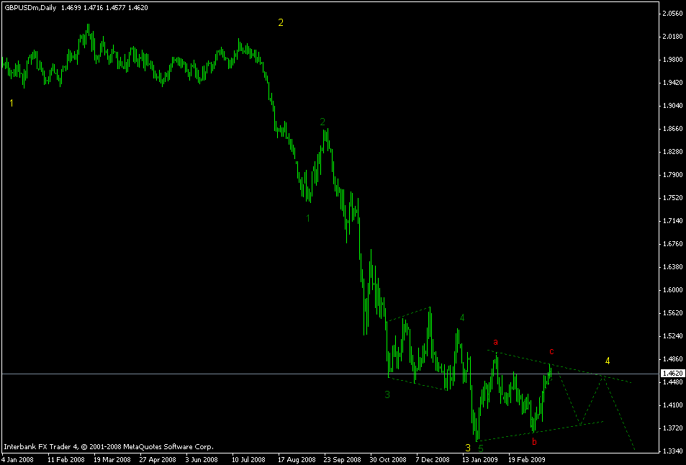This screenshot has height=465, width=686.
Task: Click the 1.9800 price scale value
Action: click(674, 60)
